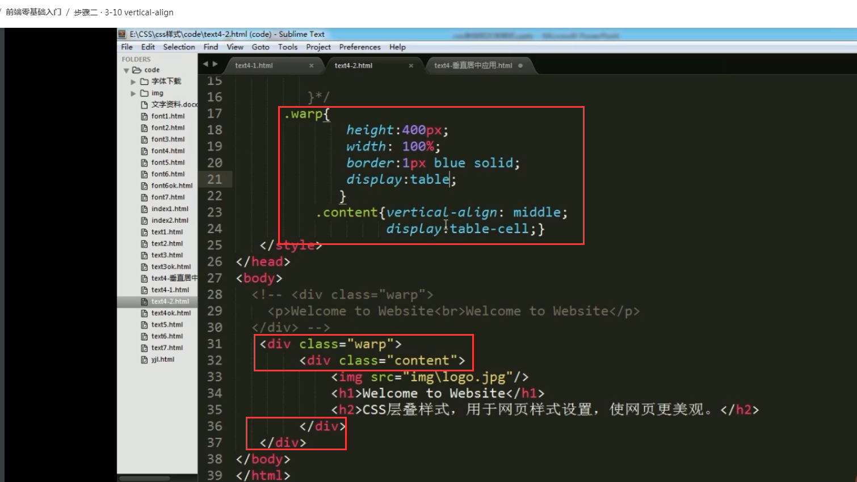857x482 pixels.
Task: Click unsaved dot on text4-垂直居中应用.html tab
Action: pos(520,66)
